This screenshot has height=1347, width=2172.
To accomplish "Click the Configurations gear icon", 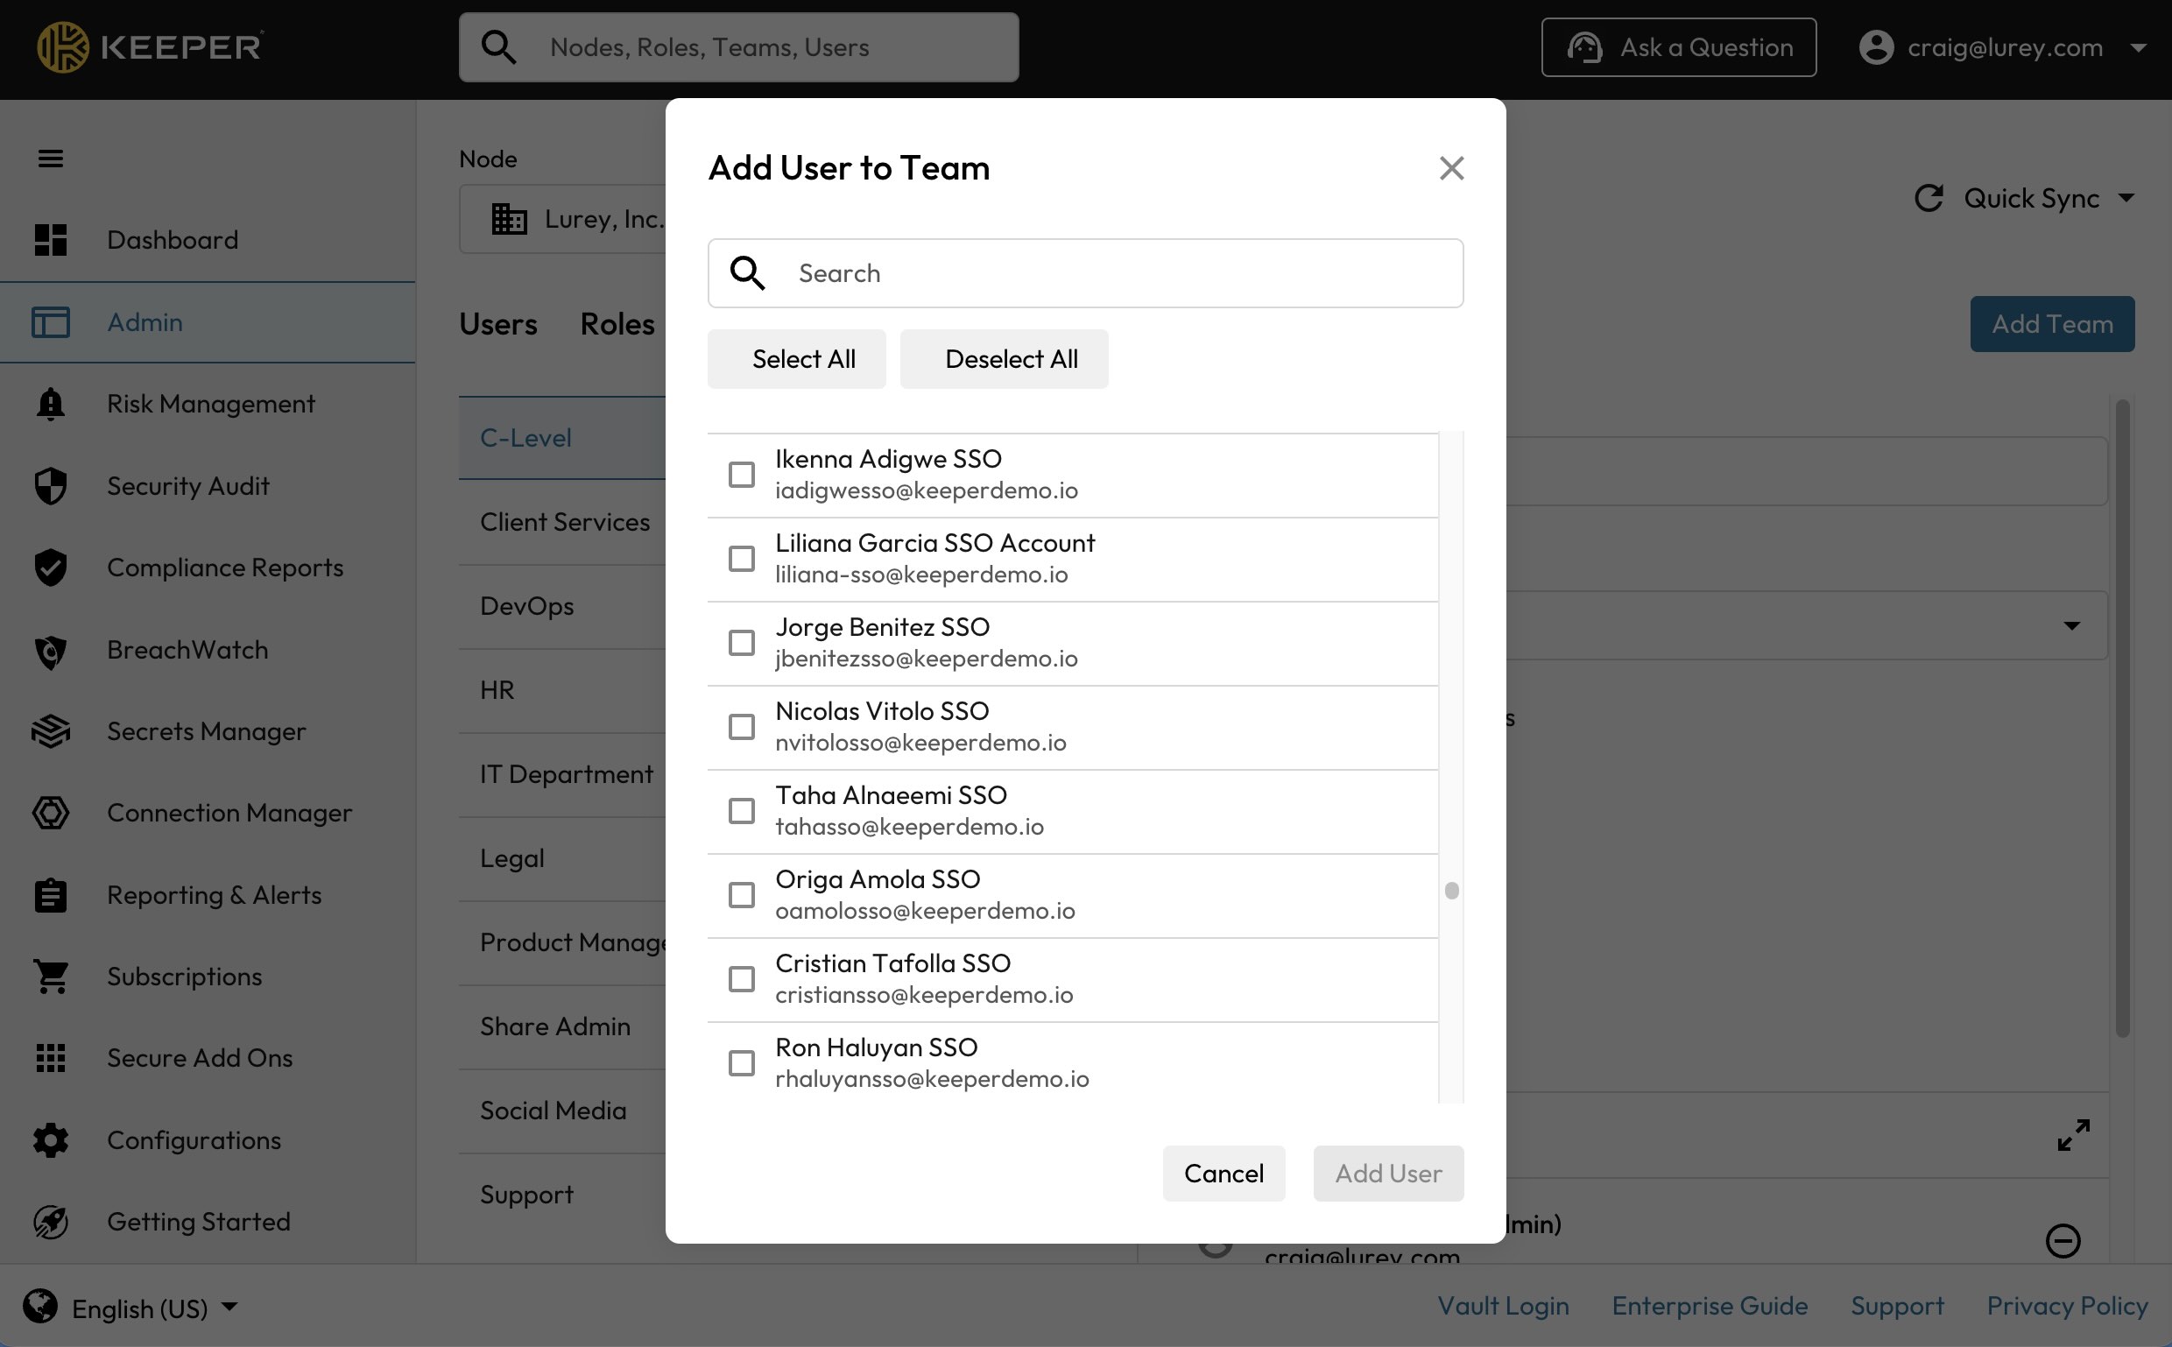I will 51,1140.
